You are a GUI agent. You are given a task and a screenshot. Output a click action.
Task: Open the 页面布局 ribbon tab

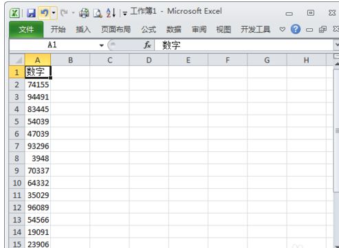[116, 30]
